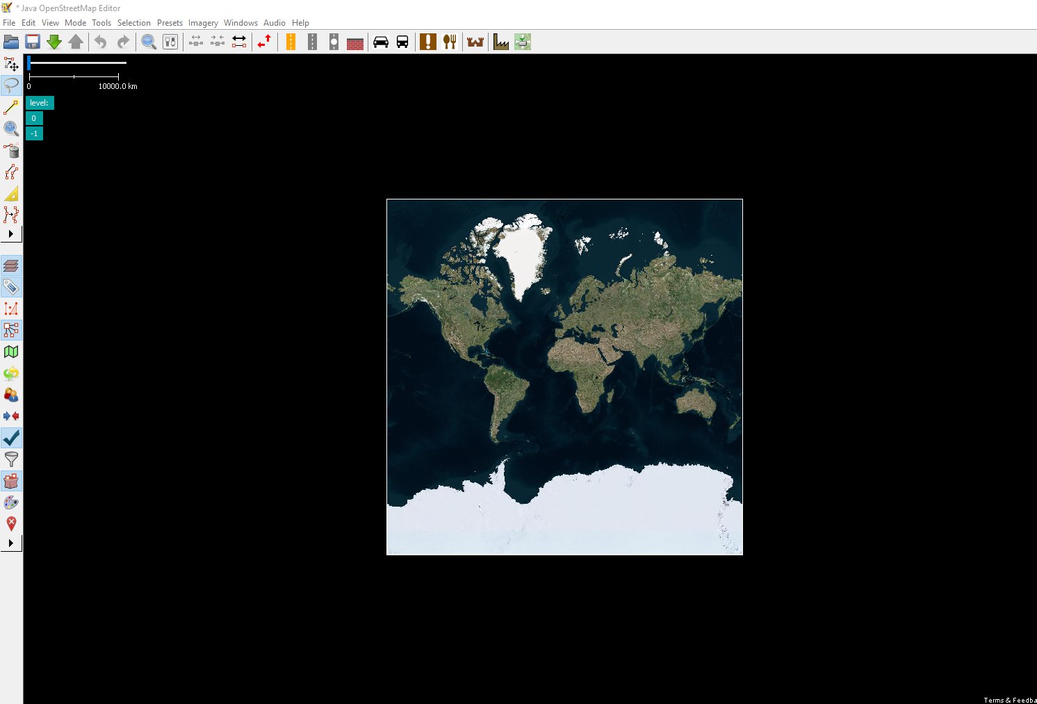Toggle the Selection list panel
The image size is (1037, 704).
[11, 309]
